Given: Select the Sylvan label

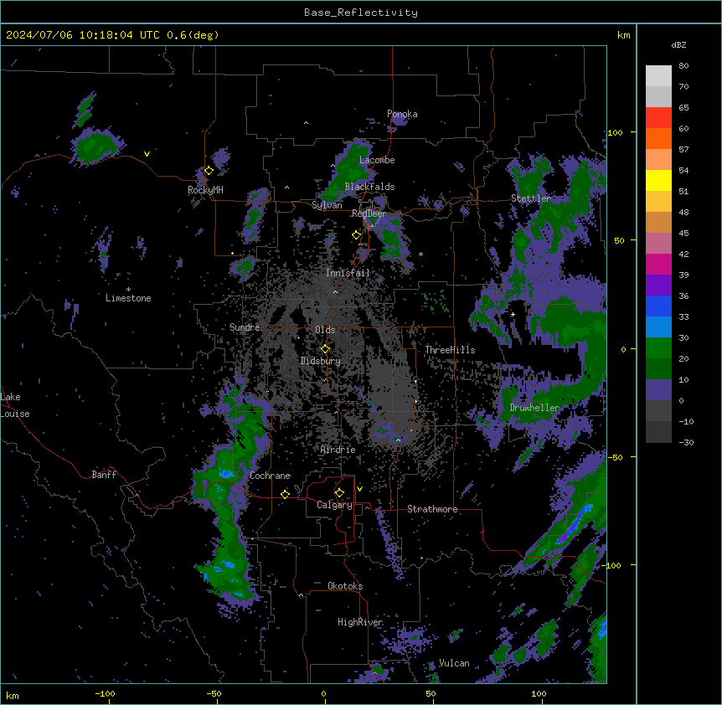Looking at the screenshot, I should click(x=327, y=205).
